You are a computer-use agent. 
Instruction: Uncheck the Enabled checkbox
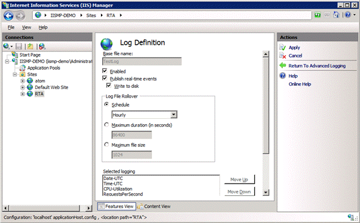[x=105, y=71]
